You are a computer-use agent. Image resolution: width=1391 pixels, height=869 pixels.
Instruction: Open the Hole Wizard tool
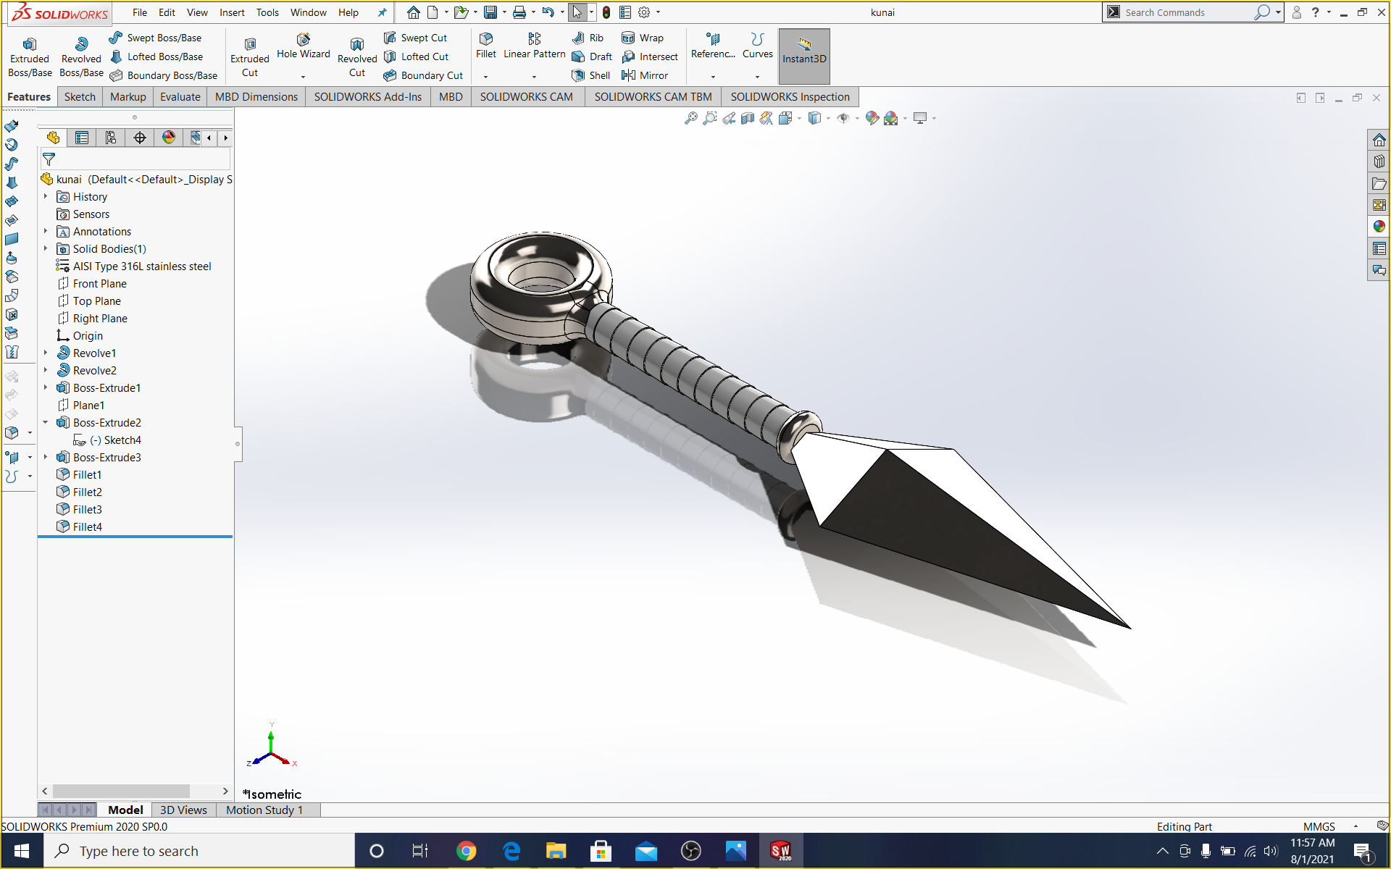303,45
